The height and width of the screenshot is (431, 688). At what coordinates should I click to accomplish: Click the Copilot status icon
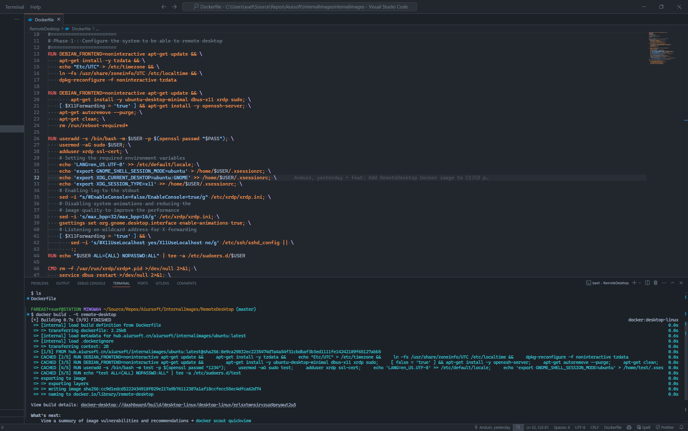[x=629, y=427]
